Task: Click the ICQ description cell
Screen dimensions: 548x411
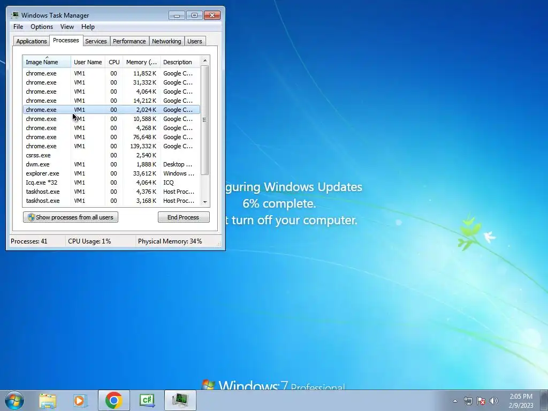Action: (169, 182)
